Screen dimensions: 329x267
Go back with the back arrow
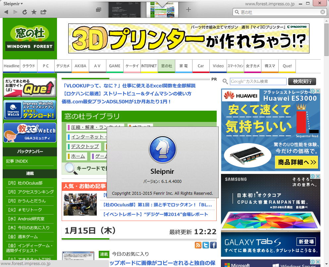6,12
